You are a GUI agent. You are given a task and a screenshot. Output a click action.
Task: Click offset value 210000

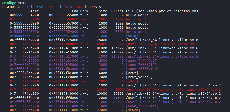117,52
